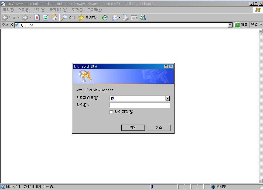The image size is (263, 190).
Task: Click the 이동 Go button
Action: click(241, 25)
